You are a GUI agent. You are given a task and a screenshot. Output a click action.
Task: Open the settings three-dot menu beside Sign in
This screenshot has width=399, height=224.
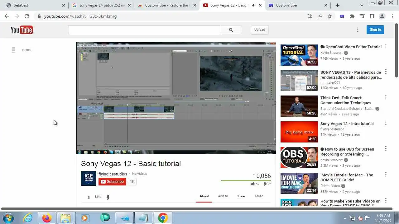click(x=358, y=30)
